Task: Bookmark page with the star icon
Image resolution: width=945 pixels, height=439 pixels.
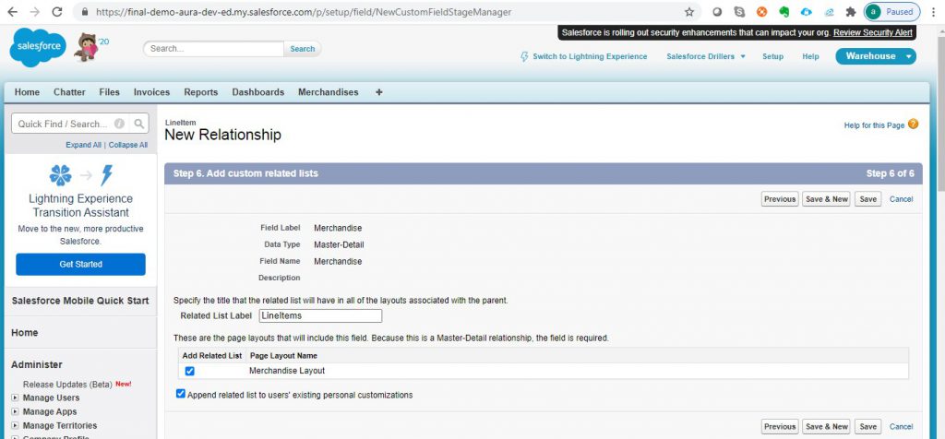Action: click(689, 12)
